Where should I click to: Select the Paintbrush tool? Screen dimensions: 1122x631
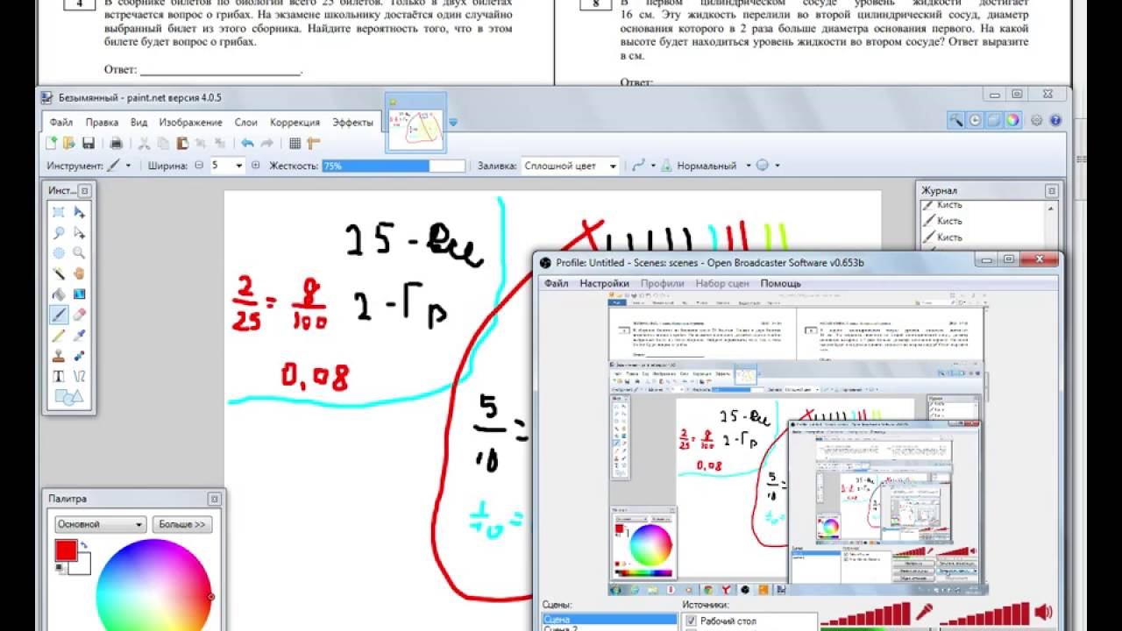pyautogui.click(x=59, y=315)
